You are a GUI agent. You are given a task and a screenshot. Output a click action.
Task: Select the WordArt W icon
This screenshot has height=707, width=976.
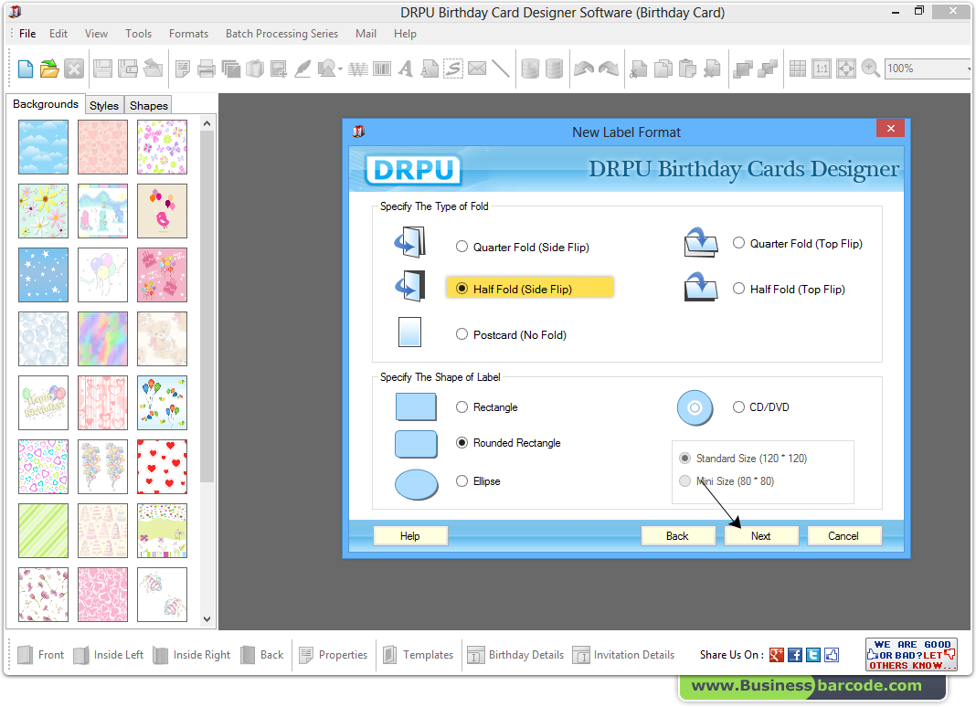click(358, 69)
